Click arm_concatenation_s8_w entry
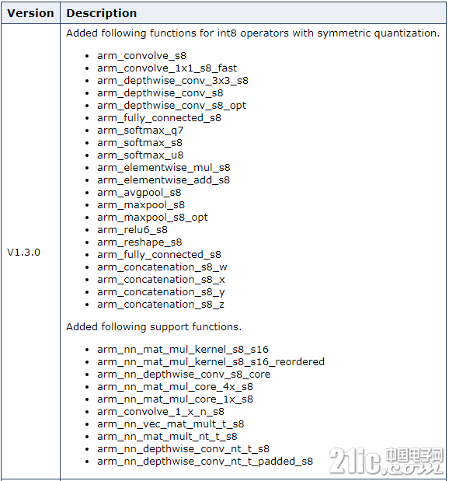 pos(162,267)
